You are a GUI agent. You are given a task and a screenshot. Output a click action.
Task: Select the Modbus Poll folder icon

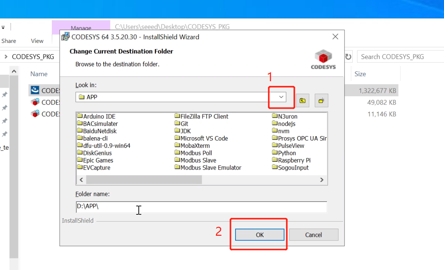click(177, 153)
